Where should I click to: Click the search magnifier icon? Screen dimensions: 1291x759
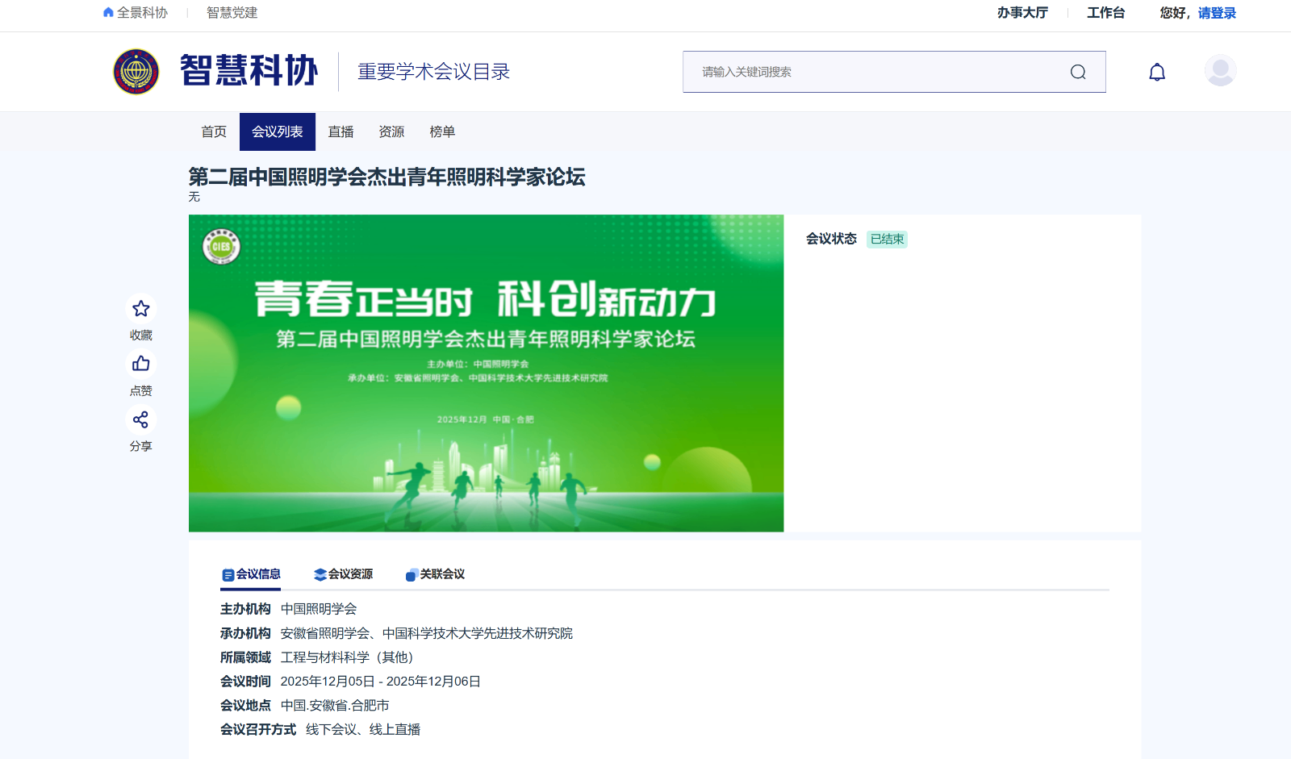click(1078, 72)
